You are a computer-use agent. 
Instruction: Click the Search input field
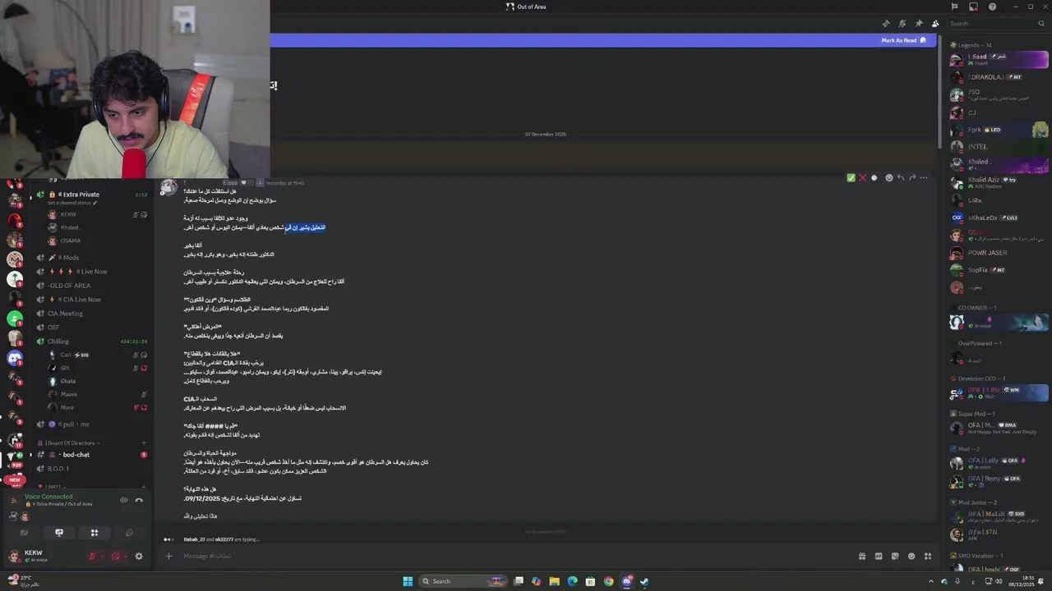(996, 23)
